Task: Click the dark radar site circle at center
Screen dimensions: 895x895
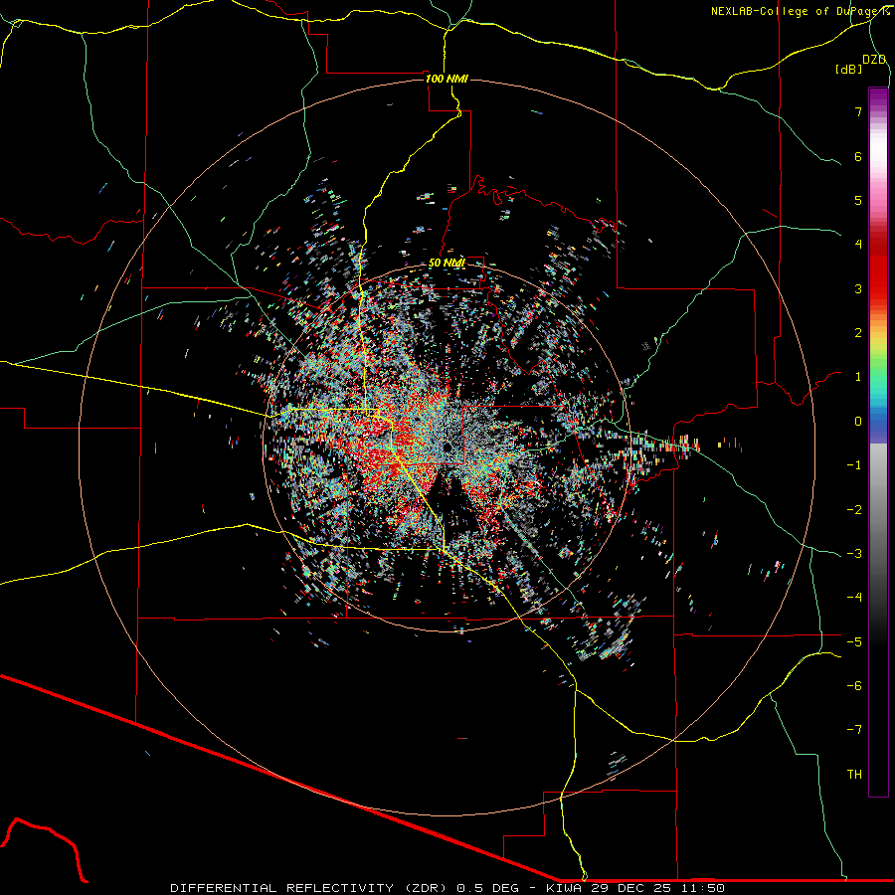Action: [x=447, y=446]
